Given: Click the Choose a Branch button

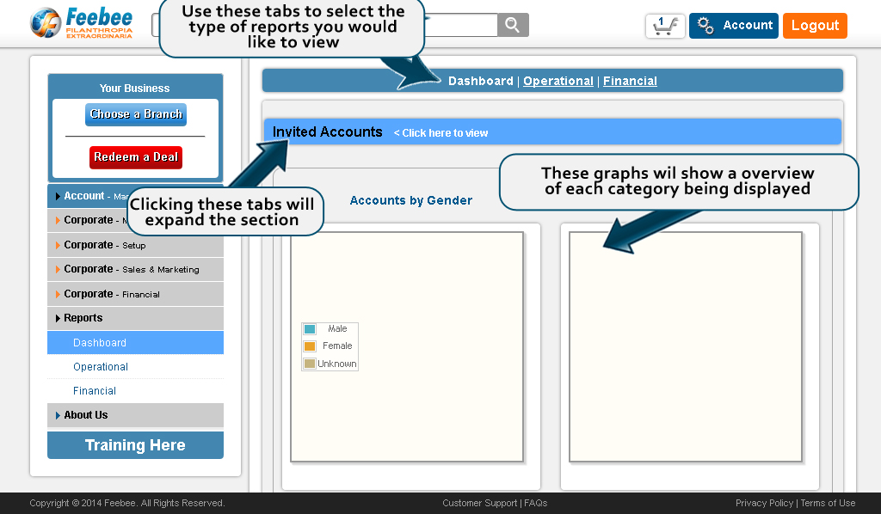Looking at the screenshot, I should coord(136,114).
